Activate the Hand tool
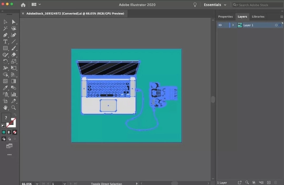 [x=5, y=108]
